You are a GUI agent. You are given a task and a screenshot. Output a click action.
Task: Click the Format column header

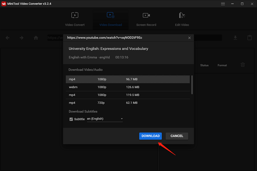tap(222, 65)
